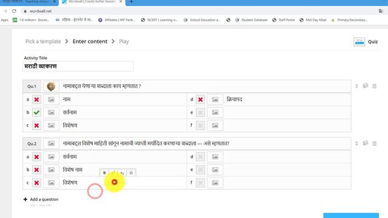Click empty Qu.2 answer d text field
This screenshot has width=388, height=218.
(x=287, y=157)
